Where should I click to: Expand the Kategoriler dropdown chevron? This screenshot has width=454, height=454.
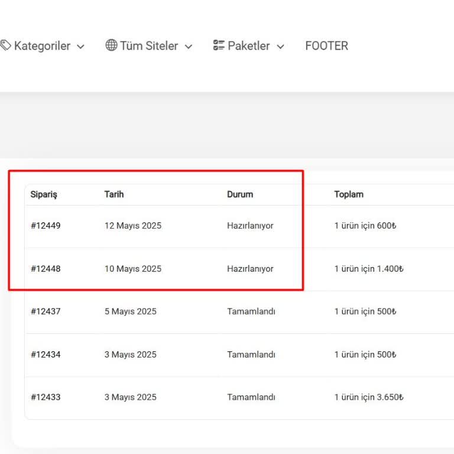[81, 47]
